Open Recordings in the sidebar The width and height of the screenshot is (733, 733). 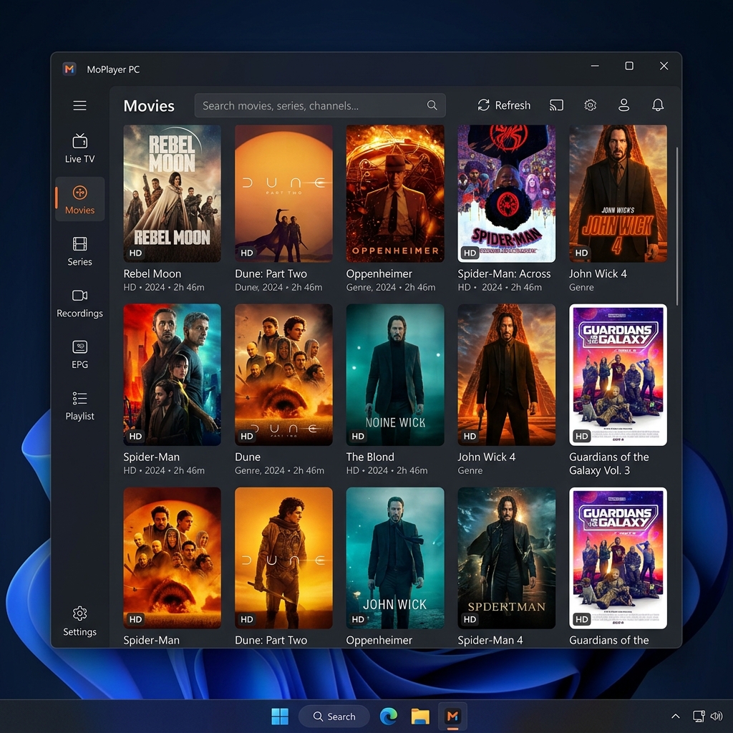pos(79,303)
